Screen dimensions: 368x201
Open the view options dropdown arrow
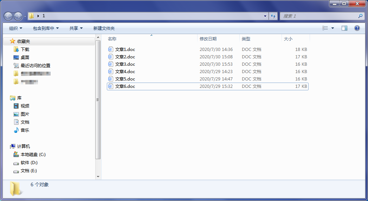click(x=333, y=28)
